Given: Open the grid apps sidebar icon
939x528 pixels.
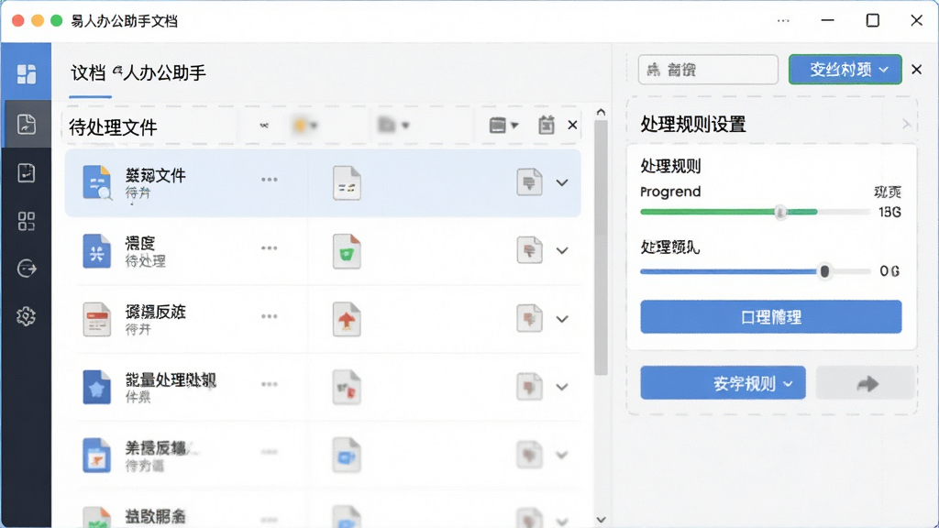Looking at the screenshot, I should coord(26,222).
